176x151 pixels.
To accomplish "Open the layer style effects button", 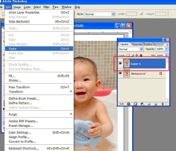I will pos(128,104).
